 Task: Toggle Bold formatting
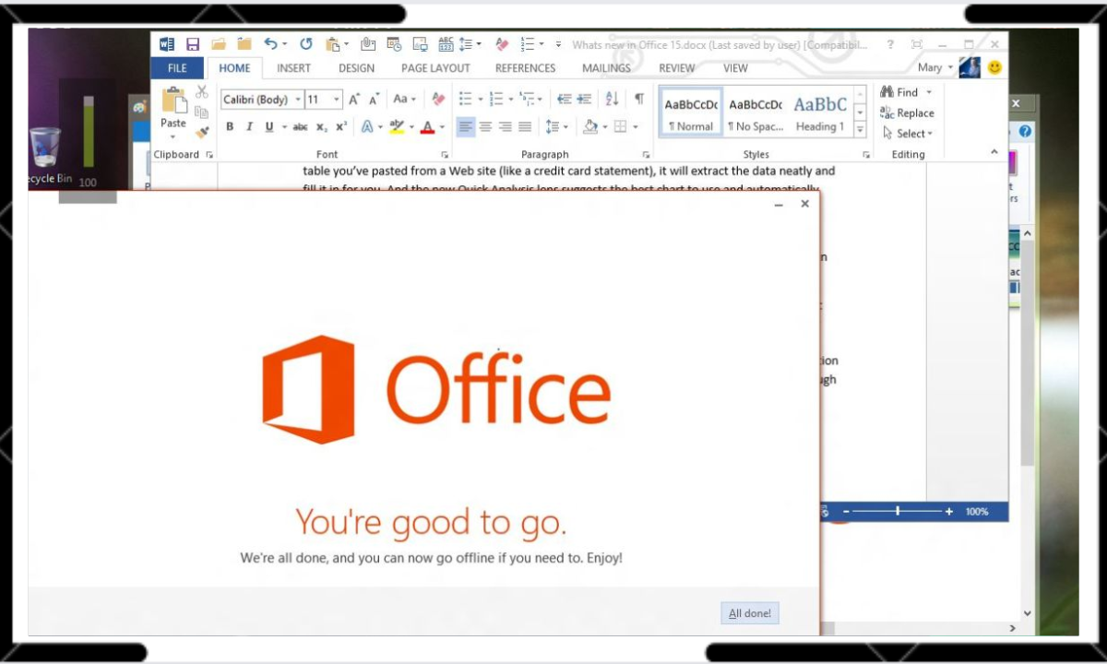pos(230,127)
